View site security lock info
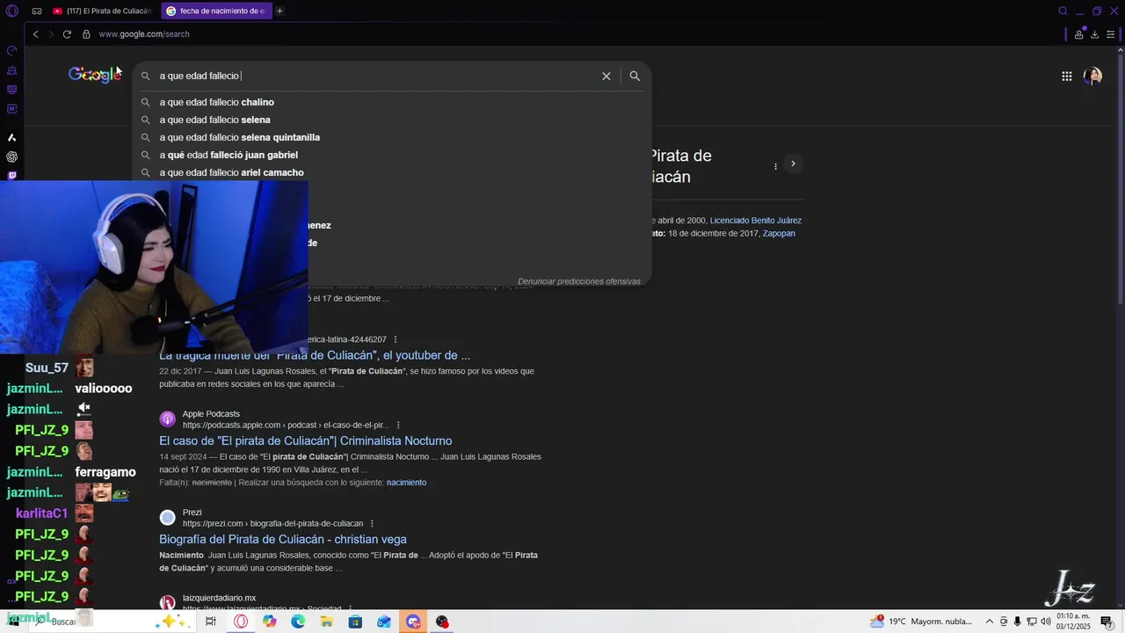Screen dimensions: 1125x633 click(86, 34)
